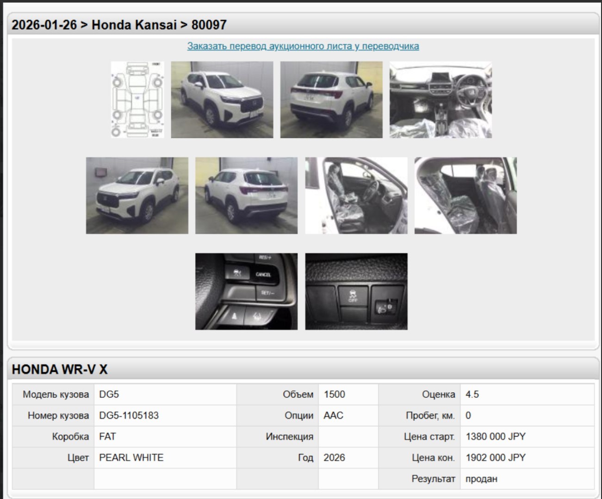Viewport: 602px width, 499px height.
Task: Open the steering wheel buttons photo
Action: coord(246,291)
